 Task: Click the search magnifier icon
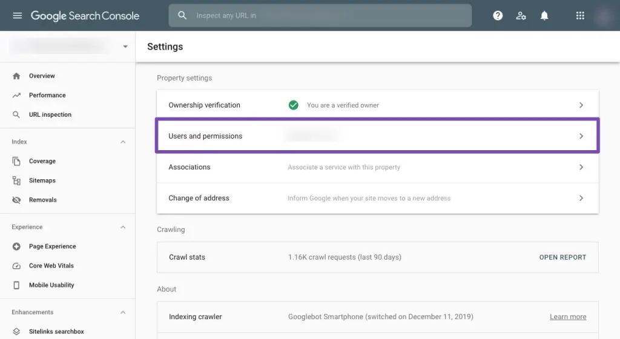tap(182, 15)
